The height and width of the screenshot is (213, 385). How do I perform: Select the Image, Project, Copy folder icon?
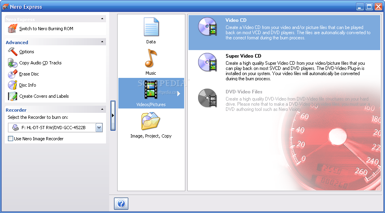coord(151,121)
